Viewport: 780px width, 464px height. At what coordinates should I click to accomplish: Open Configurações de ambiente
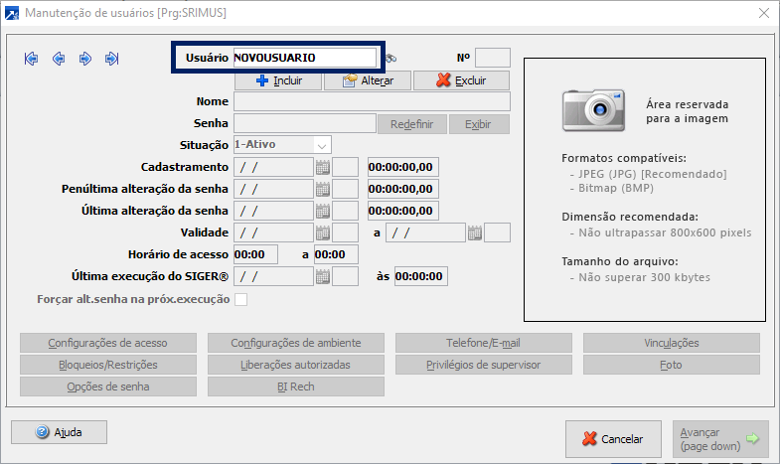pos(296,343)
